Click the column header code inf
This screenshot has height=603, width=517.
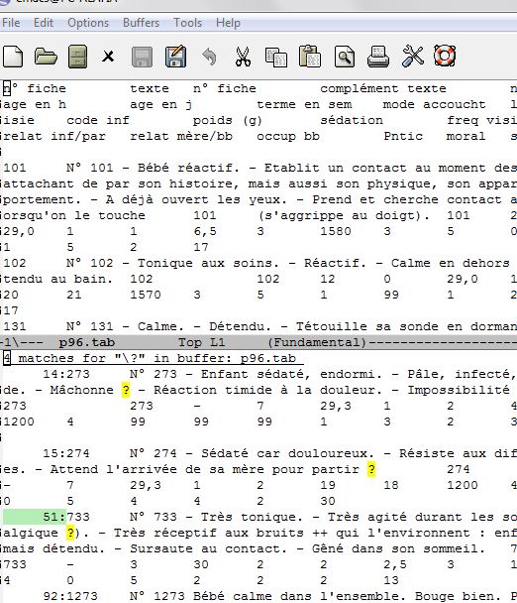[x=98, y=120]
